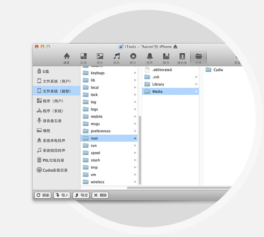Click the horizontal scrollbar below file columns
This screenshot has height=237, width=264.
[x=179, y=187]
